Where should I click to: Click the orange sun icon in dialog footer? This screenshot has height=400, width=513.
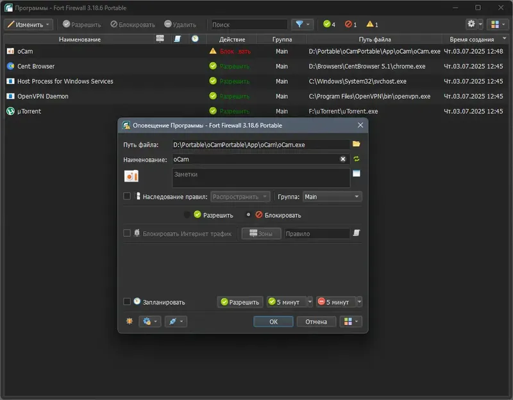[x=130, y=321]
